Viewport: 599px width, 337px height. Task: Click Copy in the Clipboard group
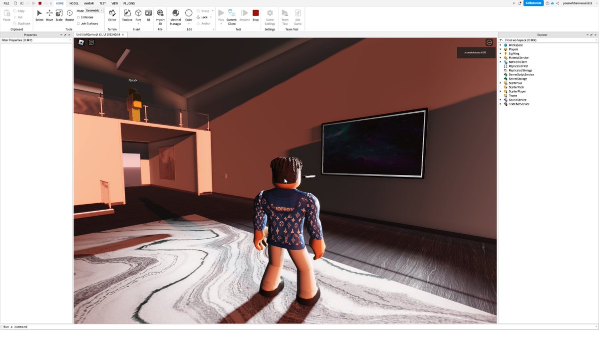tap(19, 11)
